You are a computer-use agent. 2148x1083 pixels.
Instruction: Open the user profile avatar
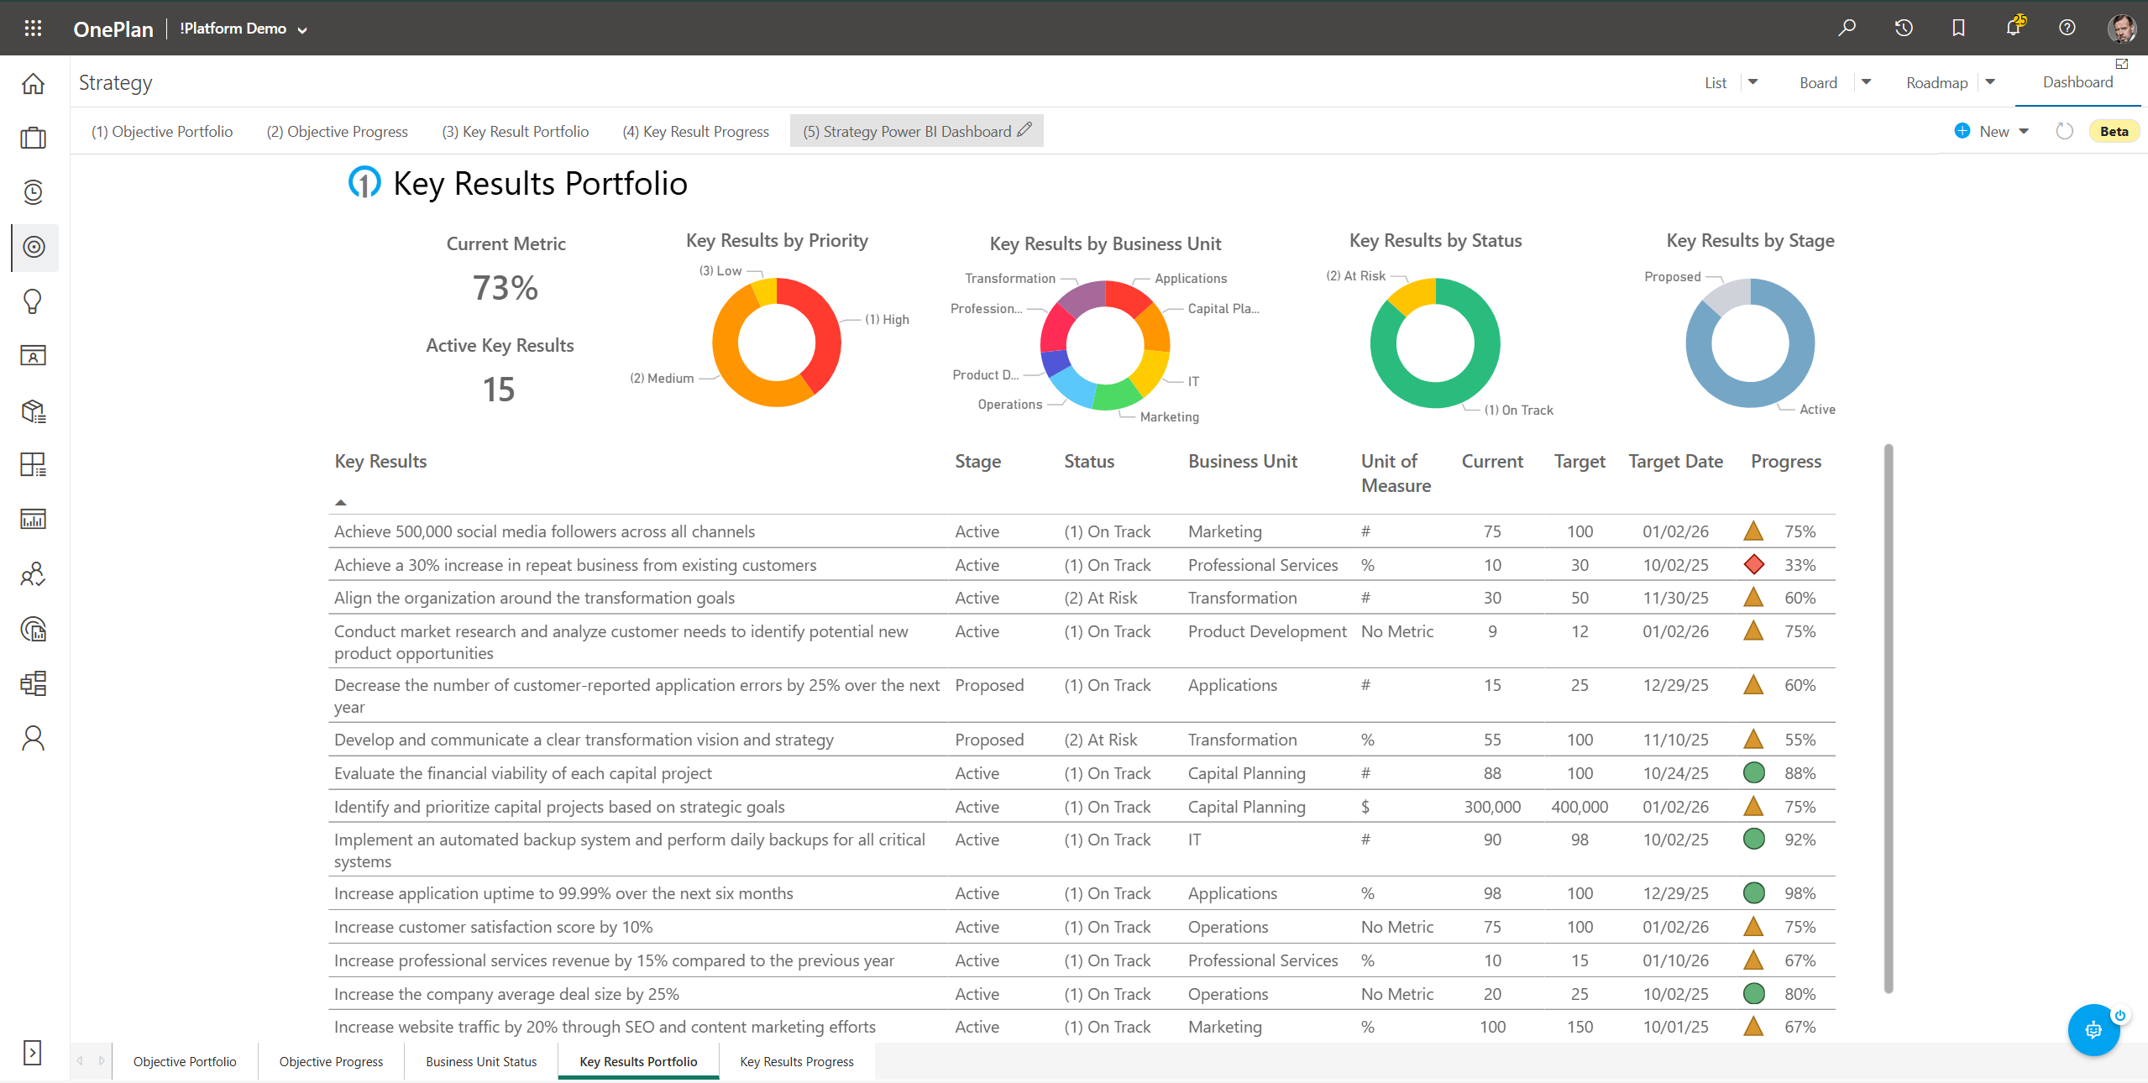coord(2121,28)
